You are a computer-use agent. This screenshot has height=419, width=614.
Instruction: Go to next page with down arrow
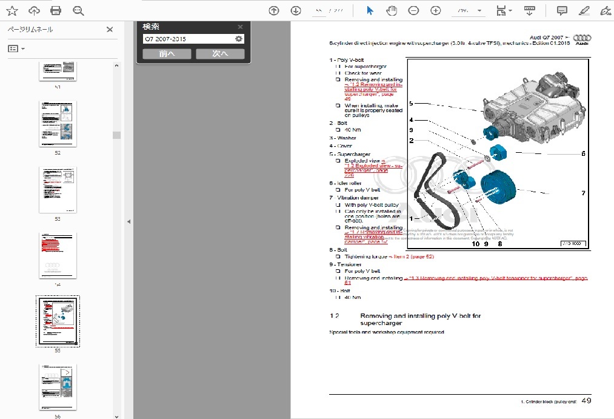[x=296, y=11]
